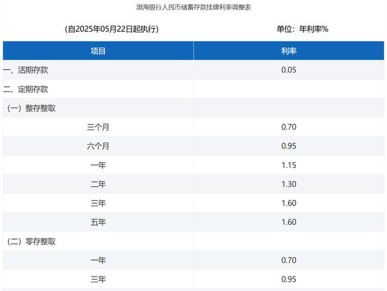Click the 项目 column header

pyautogui.click(x=98, y=51)
